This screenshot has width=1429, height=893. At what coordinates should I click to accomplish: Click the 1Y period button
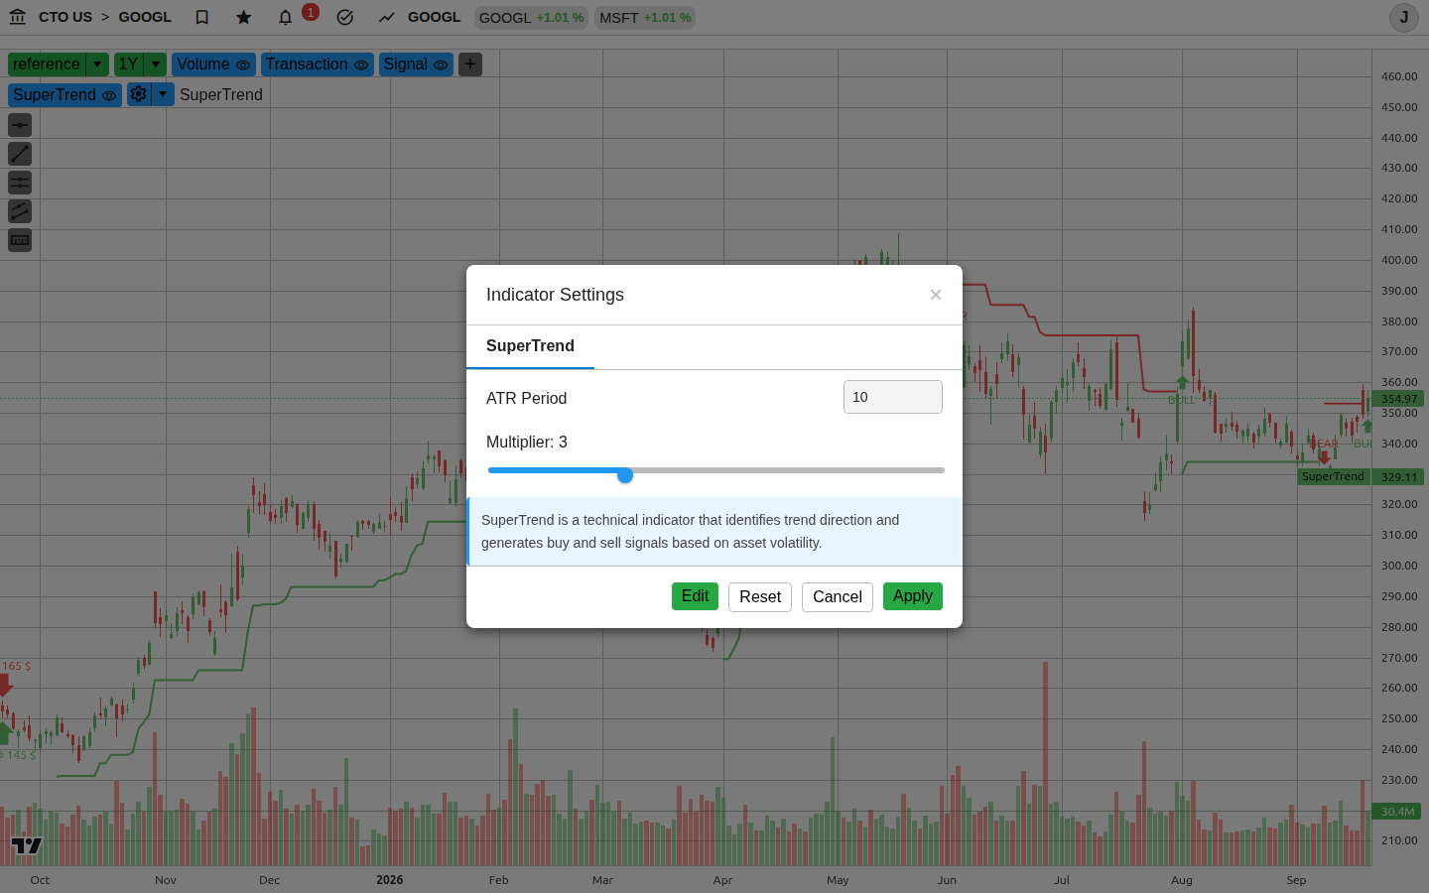(129, 64)
